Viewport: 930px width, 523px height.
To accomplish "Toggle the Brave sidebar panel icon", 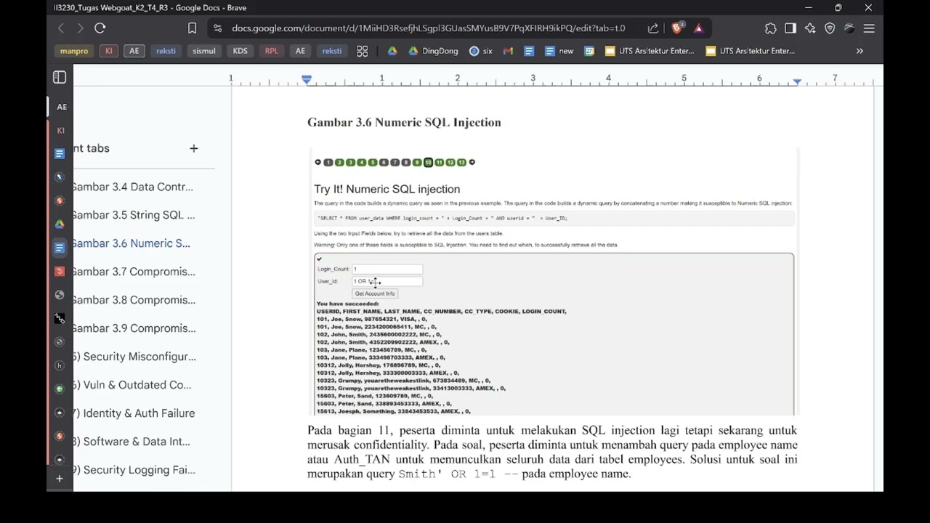I will click(x=790, y=28).
